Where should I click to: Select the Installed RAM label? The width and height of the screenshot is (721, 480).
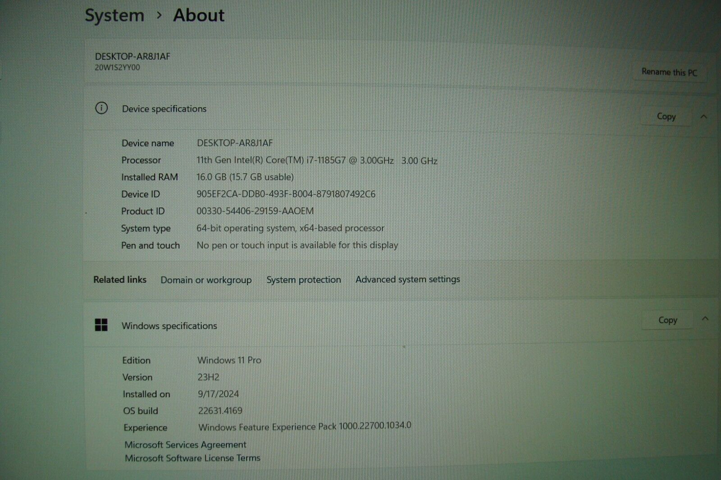(x=150, y=177)
